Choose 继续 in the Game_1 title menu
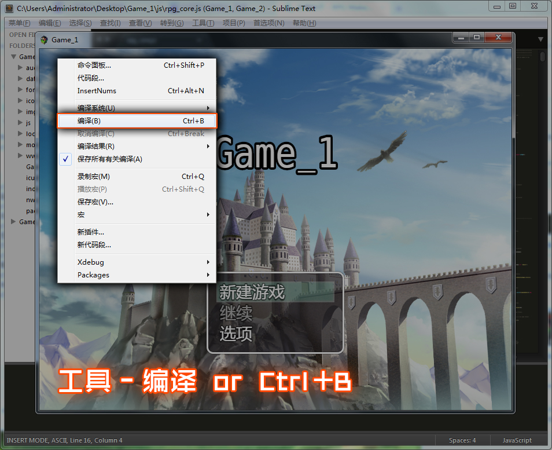Screen dimensions: 552x450 coord(236,313)
